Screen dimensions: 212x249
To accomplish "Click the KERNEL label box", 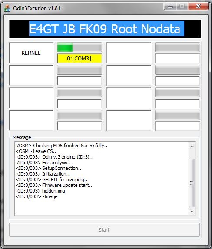I will 31,53.
